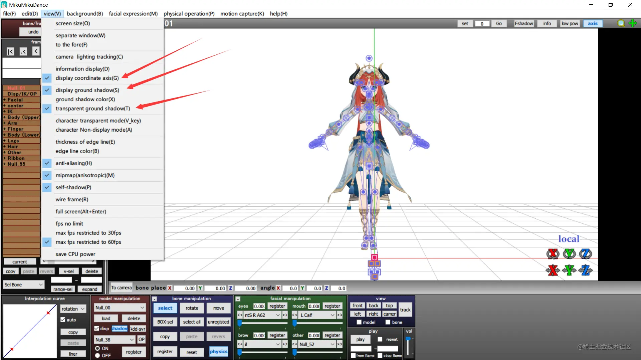Click the frame number input field
Screen dimensions: 641x360
(482, 23)
